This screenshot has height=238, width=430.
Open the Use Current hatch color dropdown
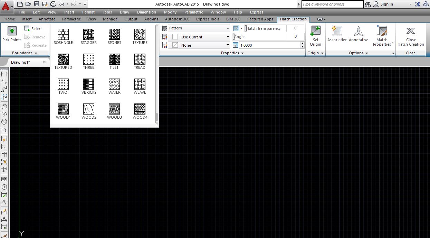(x=199, y=37)
